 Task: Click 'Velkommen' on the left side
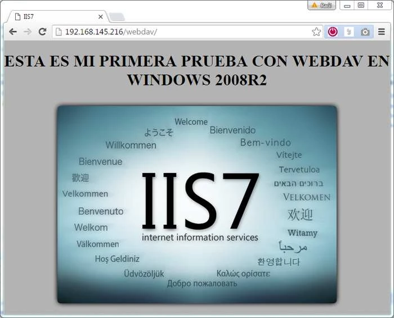85,194
